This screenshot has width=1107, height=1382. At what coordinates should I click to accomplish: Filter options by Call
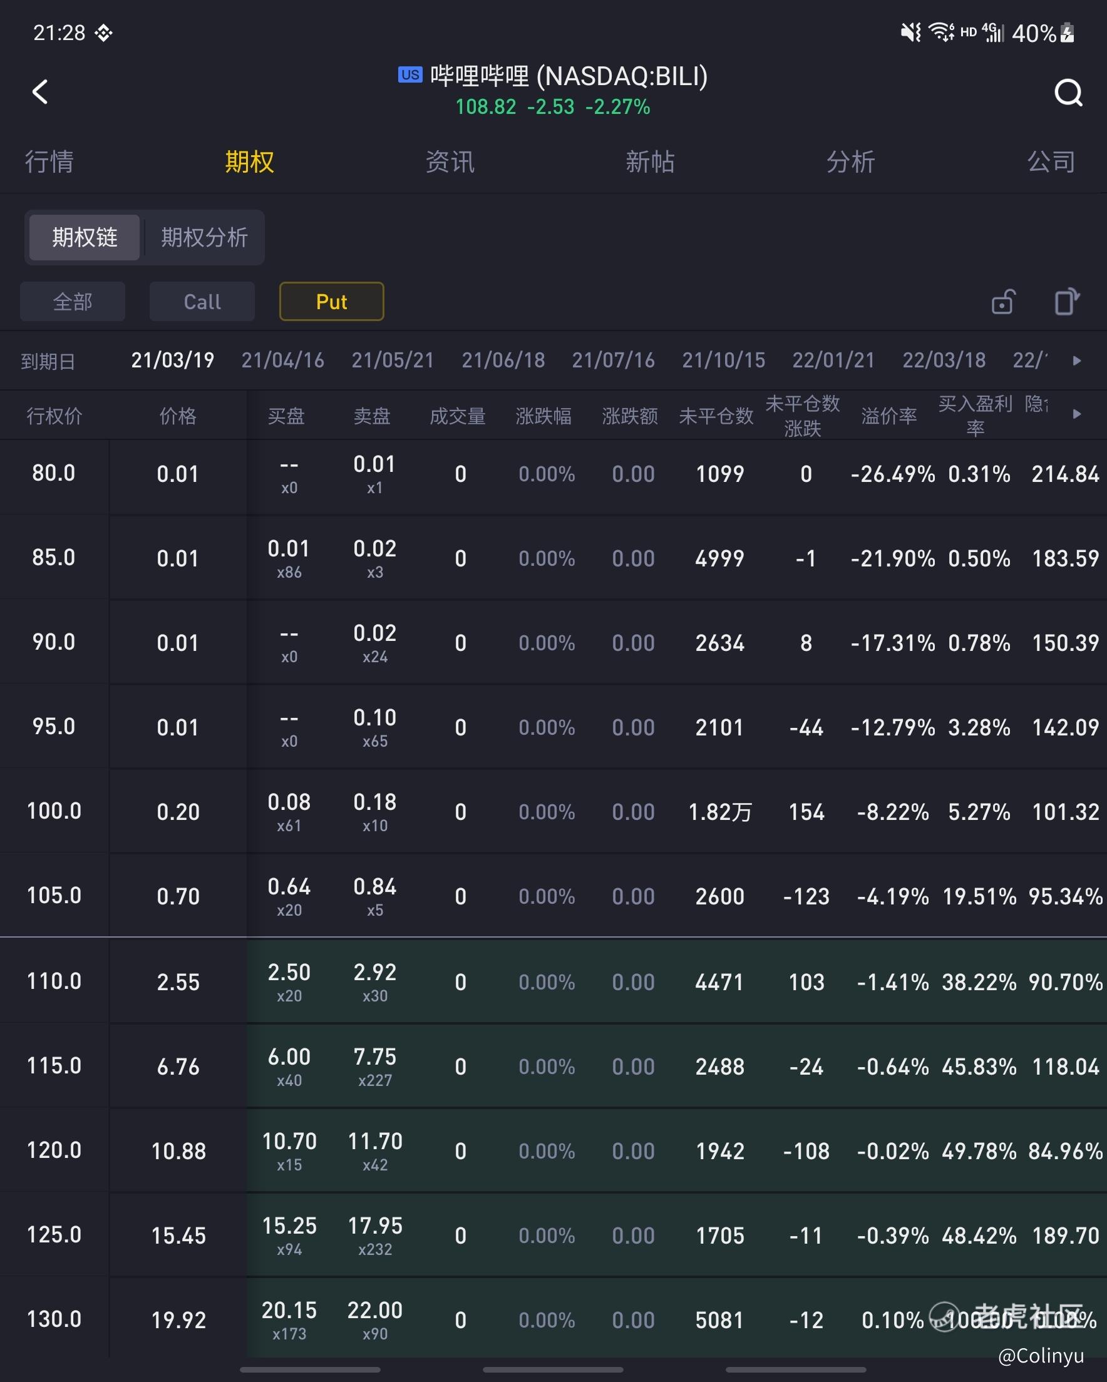[202, 301]
